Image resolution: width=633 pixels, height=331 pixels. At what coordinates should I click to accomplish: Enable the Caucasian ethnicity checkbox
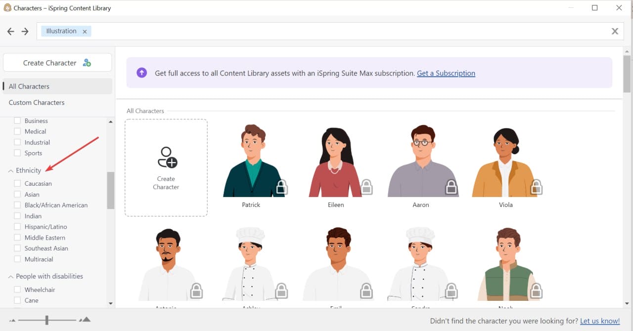(18, 183)
